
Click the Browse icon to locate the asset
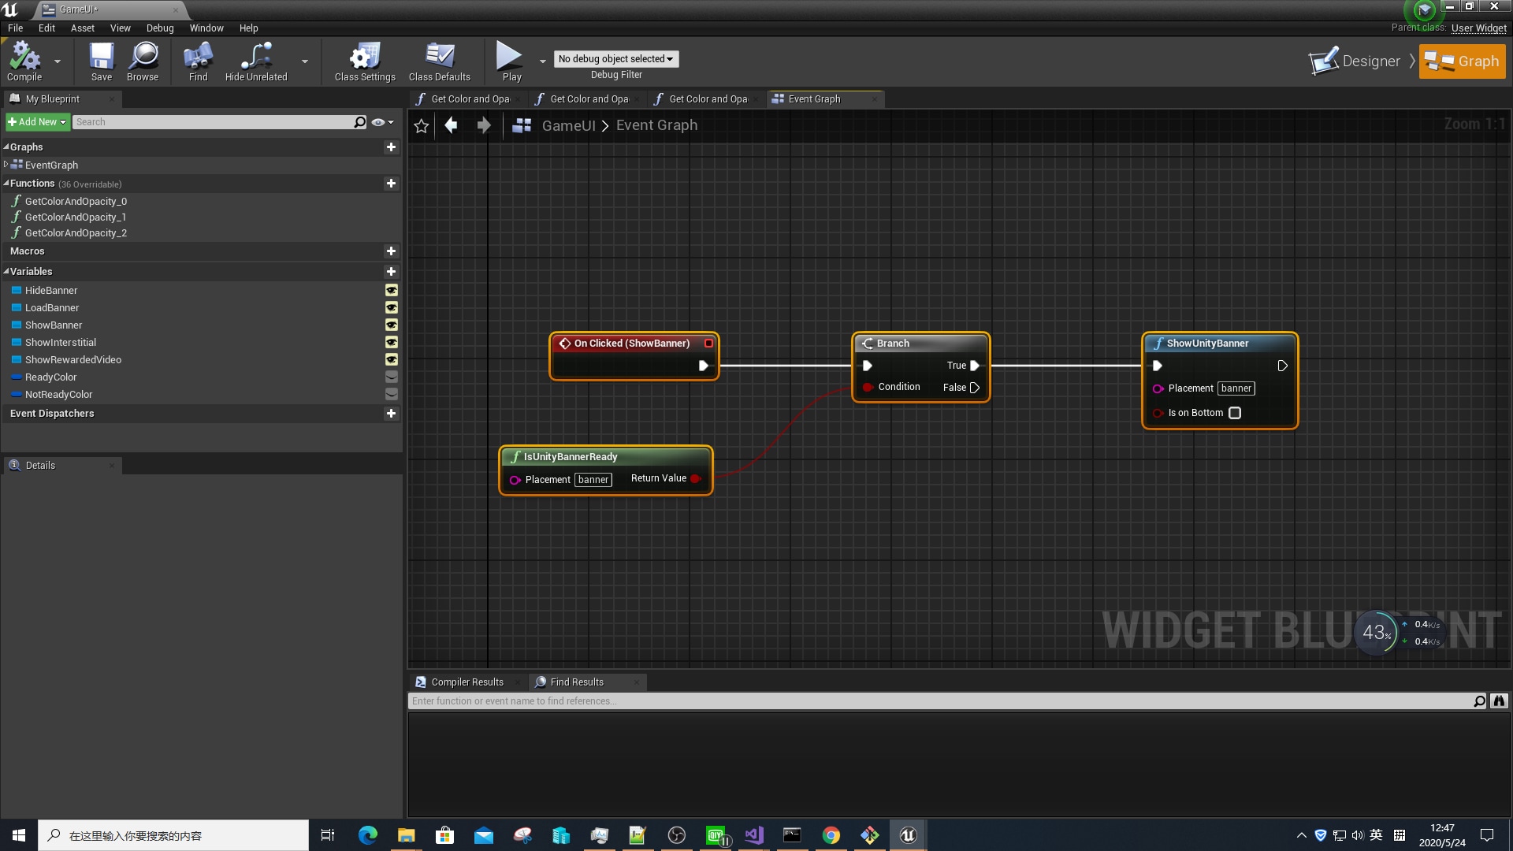click(x=143, y=61)
